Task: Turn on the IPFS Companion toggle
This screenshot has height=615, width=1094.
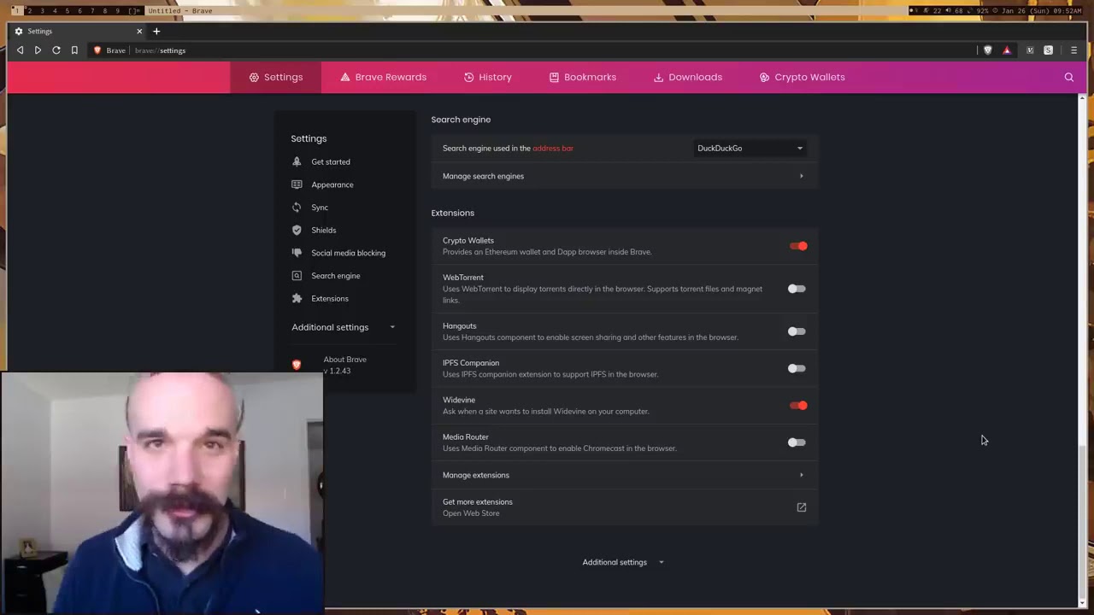Action: point(797,368)
